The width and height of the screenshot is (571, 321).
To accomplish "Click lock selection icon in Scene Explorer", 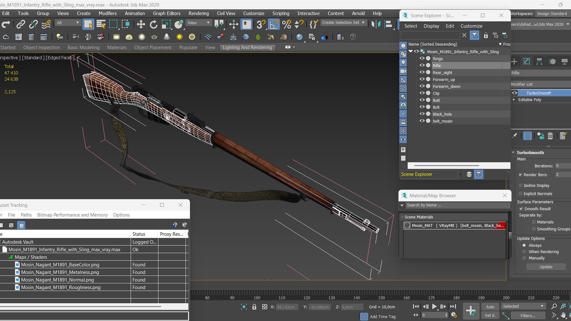I will coord(486,35).
